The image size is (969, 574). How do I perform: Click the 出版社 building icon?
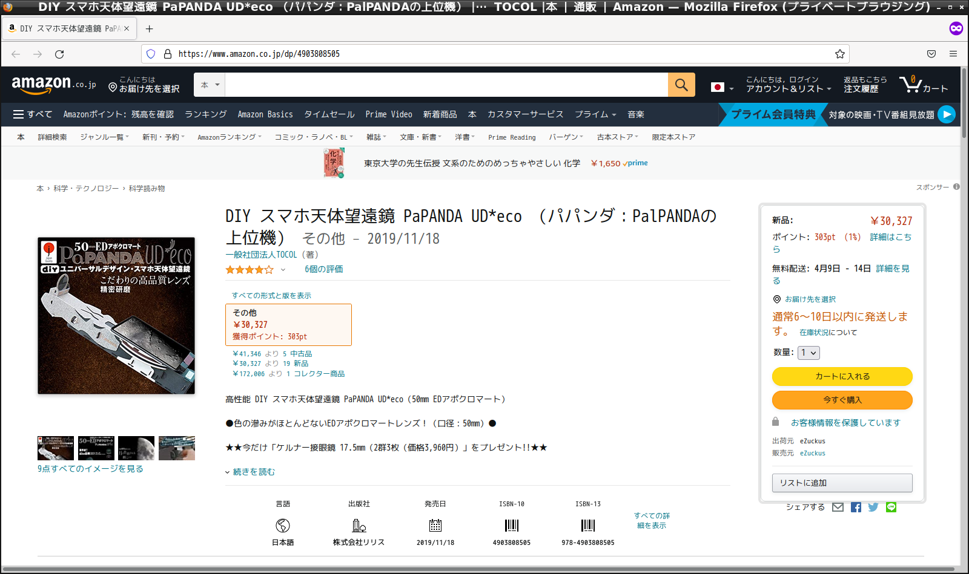coord(359,525)
